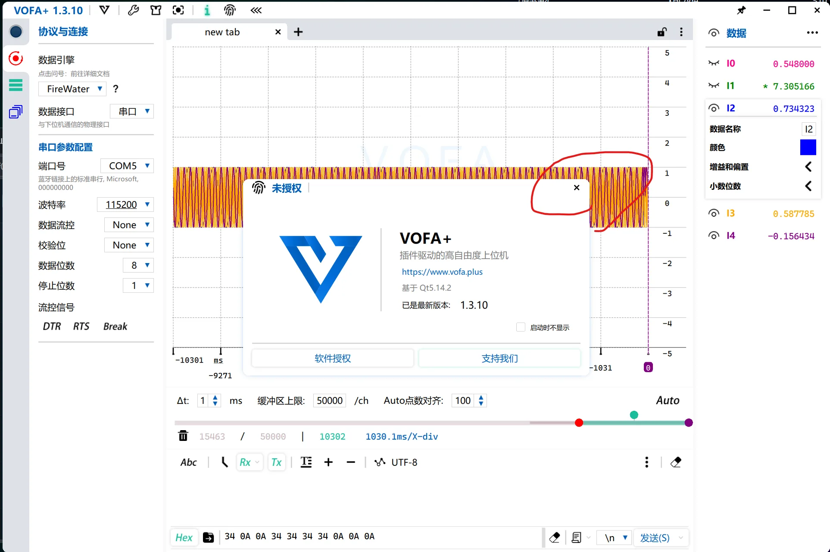830x552 pixels.
Task: Check the 启动时不显示 checkbox
Action: pos(521,327)
